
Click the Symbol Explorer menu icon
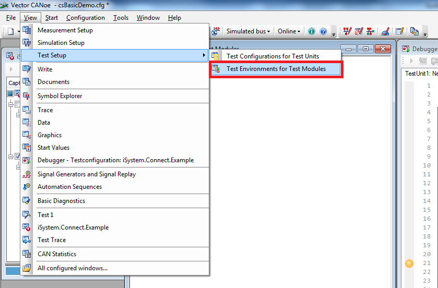pyautogui.click(x=27, y=96)
